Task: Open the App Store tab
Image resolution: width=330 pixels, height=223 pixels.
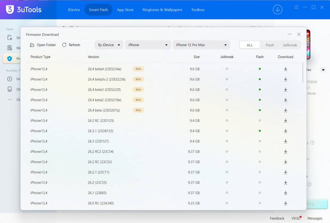Action: pyautogui.click(x=125, y=10)
